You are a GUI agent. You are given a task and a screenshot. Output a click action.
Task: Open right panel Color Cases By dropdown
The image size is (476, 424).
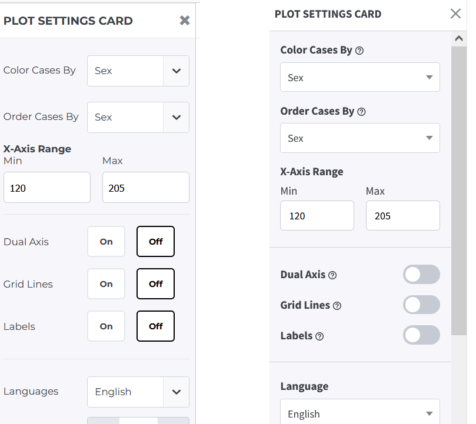coord(360,77)
